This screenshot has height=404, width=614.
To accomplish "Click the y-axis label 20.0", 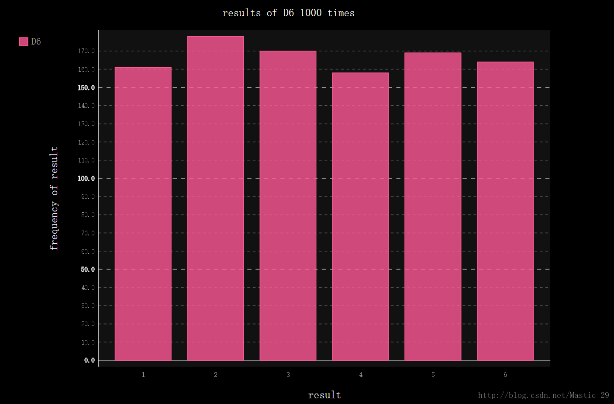I will pos(88,324).
